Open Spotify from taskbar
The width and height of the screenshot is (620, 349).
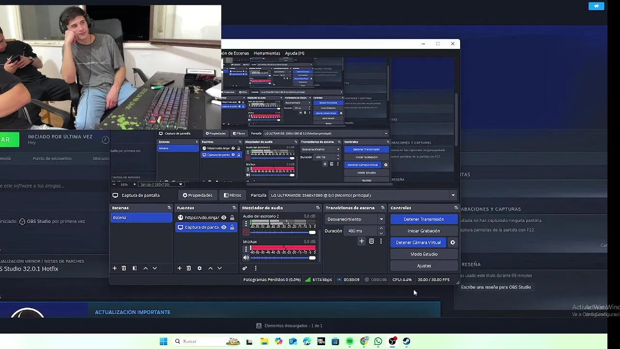(x=350, y=341)
